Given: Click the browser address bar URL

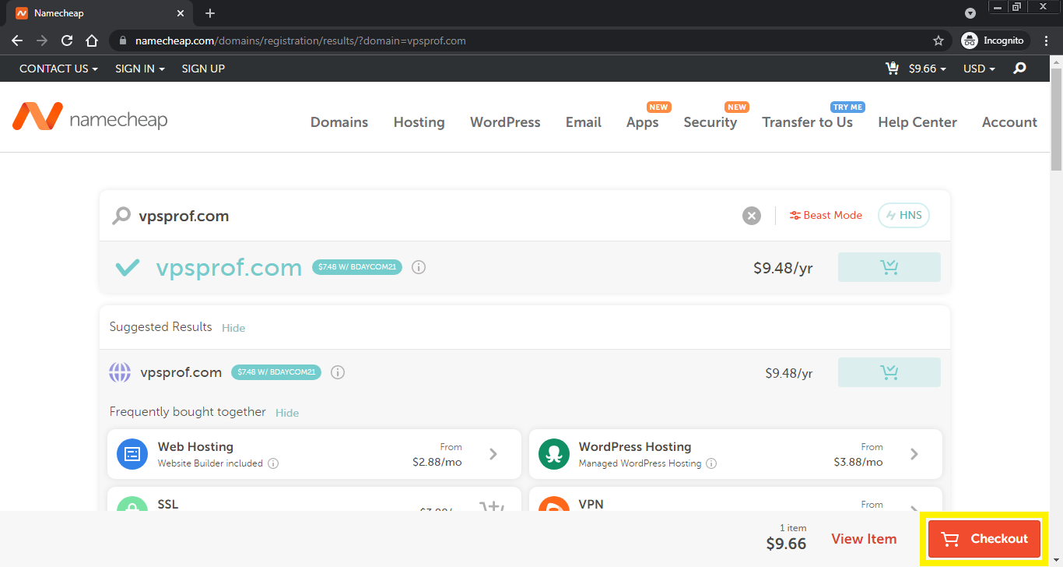Looking at the screenshot, I should (300, 40).
